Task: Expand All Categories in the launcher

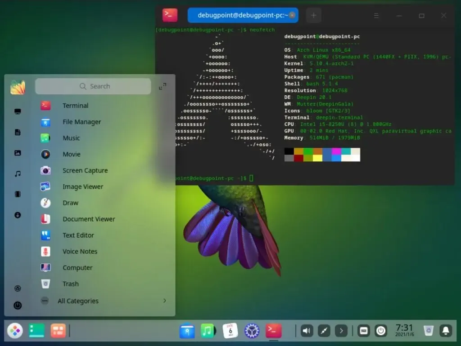Action: [77, 301]
